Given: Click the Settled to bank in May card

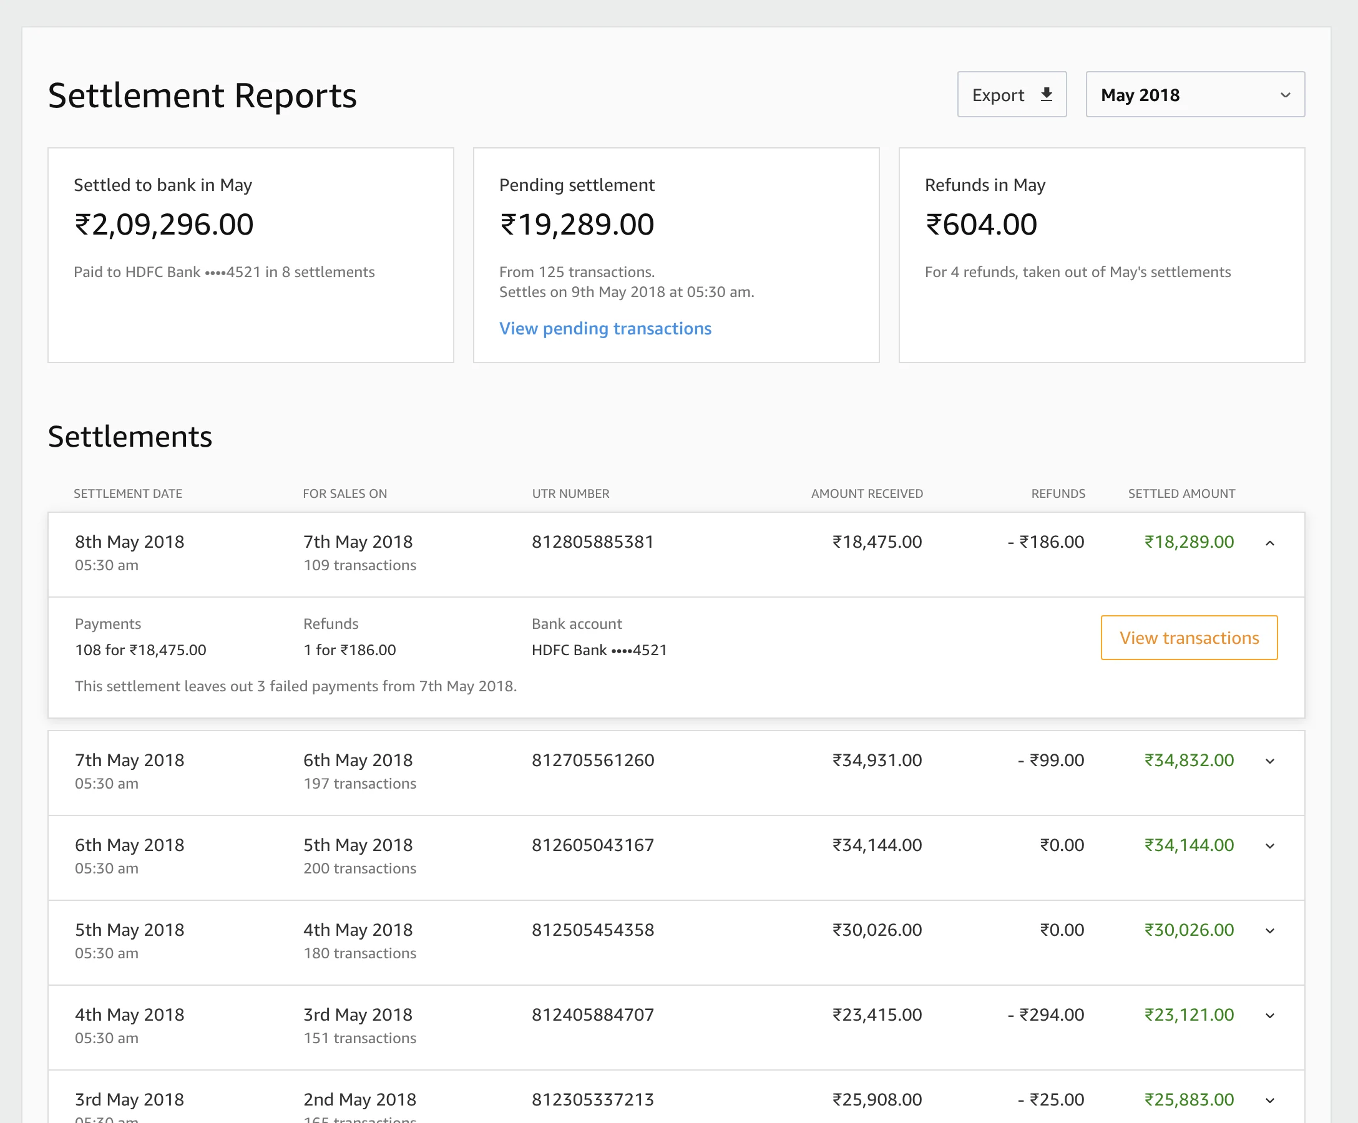Looking at the screenshot, I should pyautogui.click(x=251, y=255).
